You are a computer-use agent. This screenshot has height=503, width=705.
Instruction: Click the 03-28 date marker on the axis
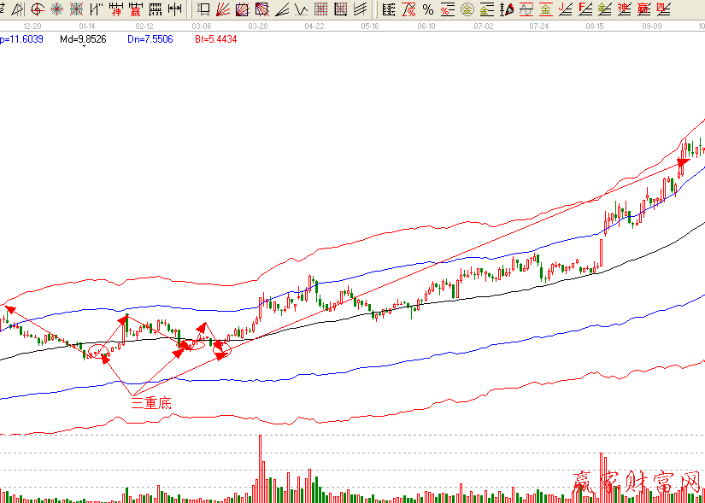click(x=257, y=26)
